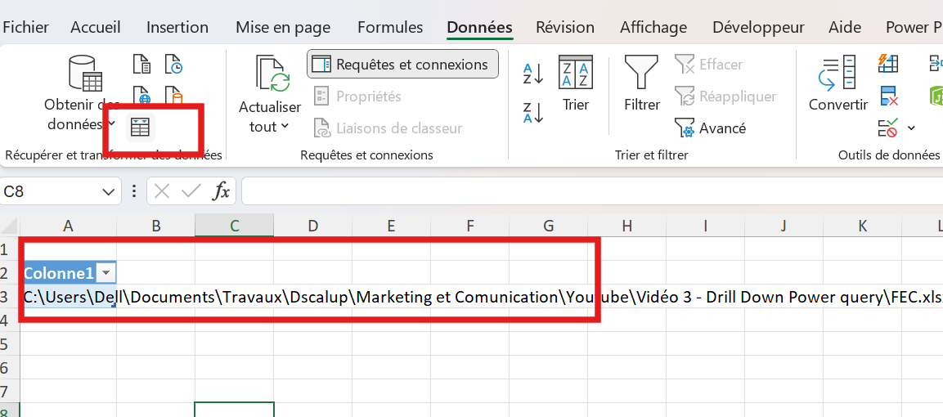Click the formula bar confirm checkmark icon
The height and width of the screenshot is (417, 943).
tap(191, 191)
